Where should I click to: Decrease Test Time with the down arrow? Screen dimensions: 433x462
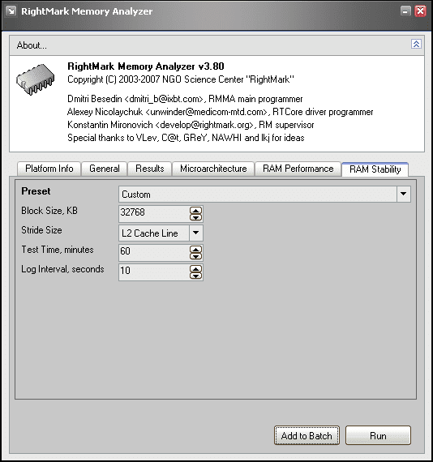195,256
